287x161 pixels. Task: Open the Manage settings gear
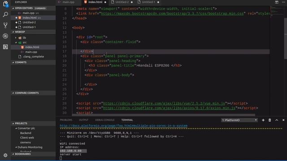[5, 155]
